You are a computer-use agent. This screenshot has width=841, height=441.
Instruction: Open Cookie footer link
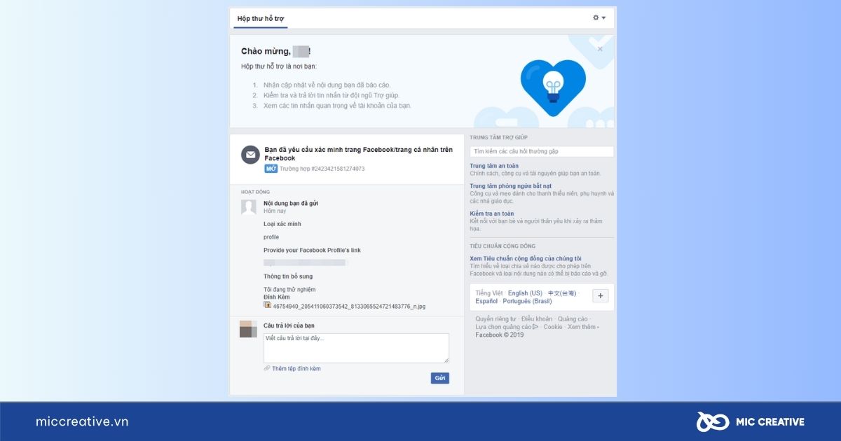tap(553, 327)
